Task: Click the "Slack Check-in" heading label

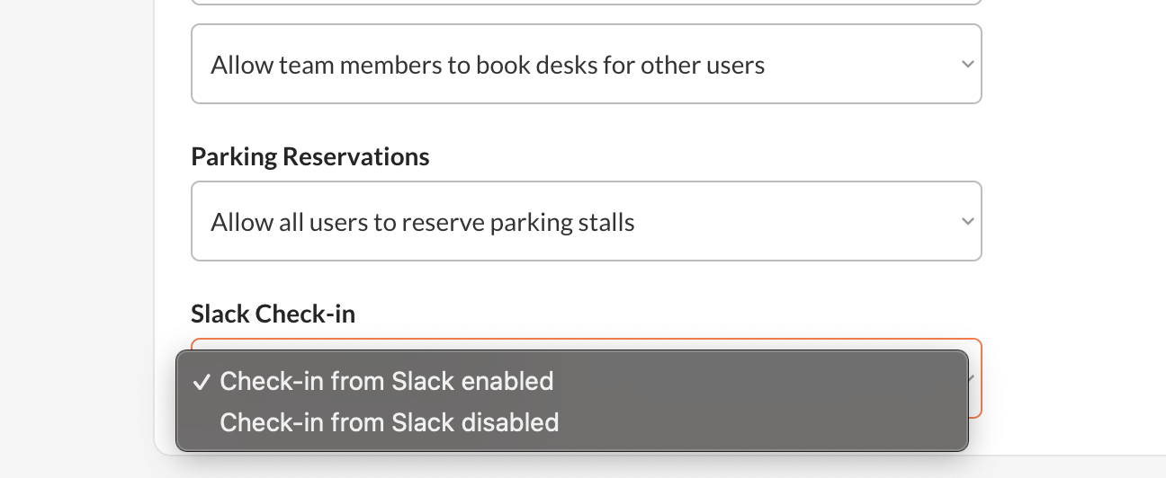Action: point(273,314)
